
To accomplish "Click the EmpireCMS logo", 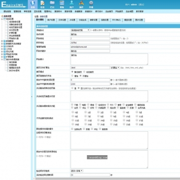I will click(13, 4).
